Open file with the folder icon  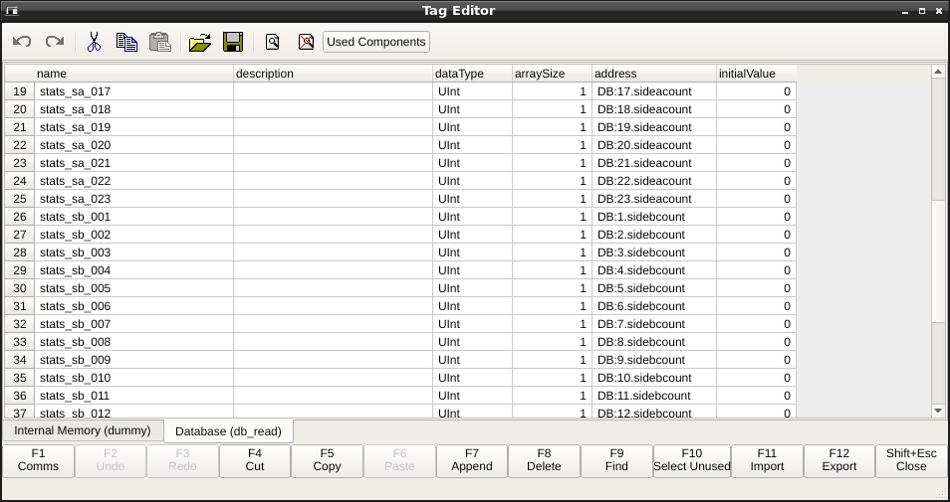click(x=200, y=42)
